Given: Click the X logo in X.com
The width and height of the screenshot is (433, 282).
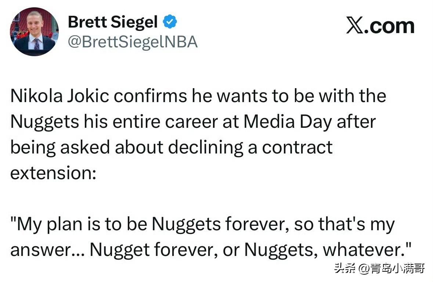Looking at the screenshot, I should (x=355, y=25).
